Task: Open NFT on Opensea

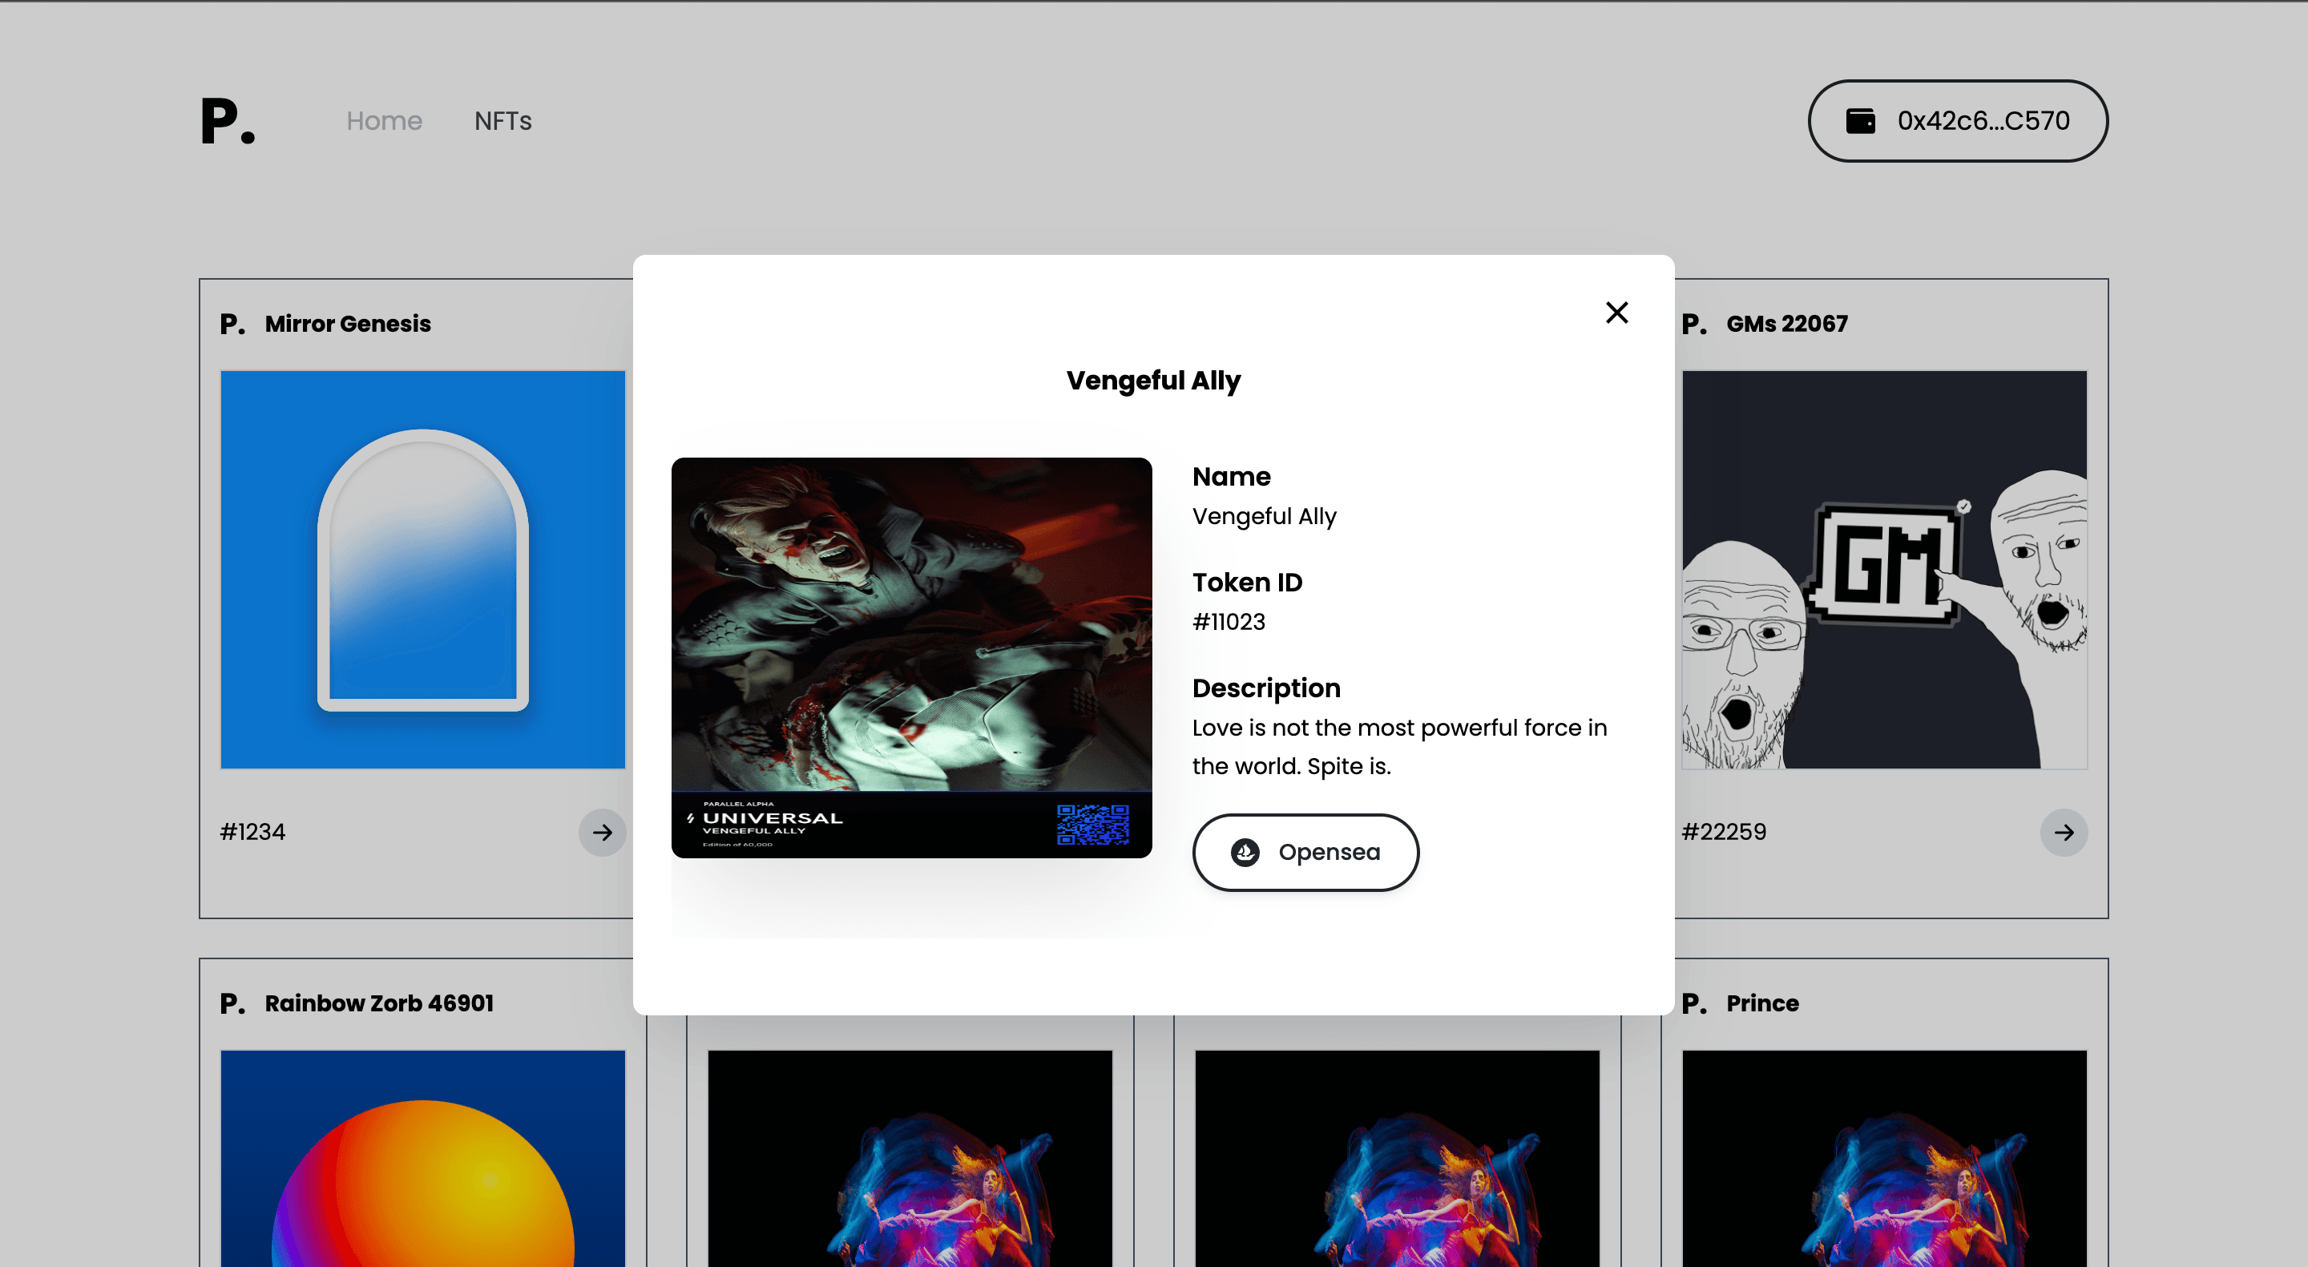Action: tap(1305, 852)
